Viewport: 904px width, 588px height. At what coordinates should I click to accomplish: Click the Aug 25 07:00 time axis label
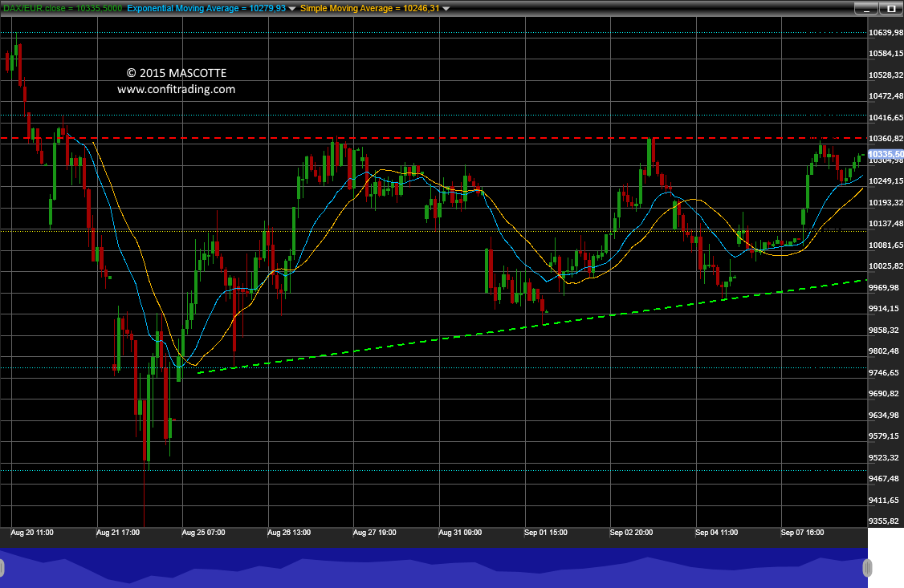[x=203, y=533]
